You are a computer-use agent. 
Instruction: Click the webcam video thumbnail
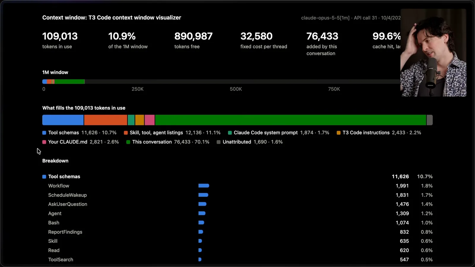pos(433,53)
